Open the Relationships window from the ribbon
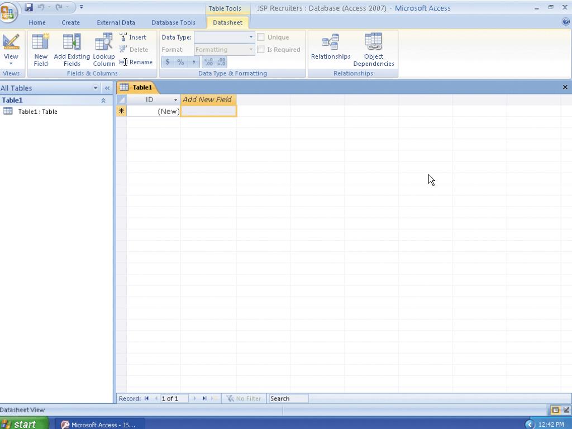Viewport: 572px width, 429px height. (x=331, y=47)
